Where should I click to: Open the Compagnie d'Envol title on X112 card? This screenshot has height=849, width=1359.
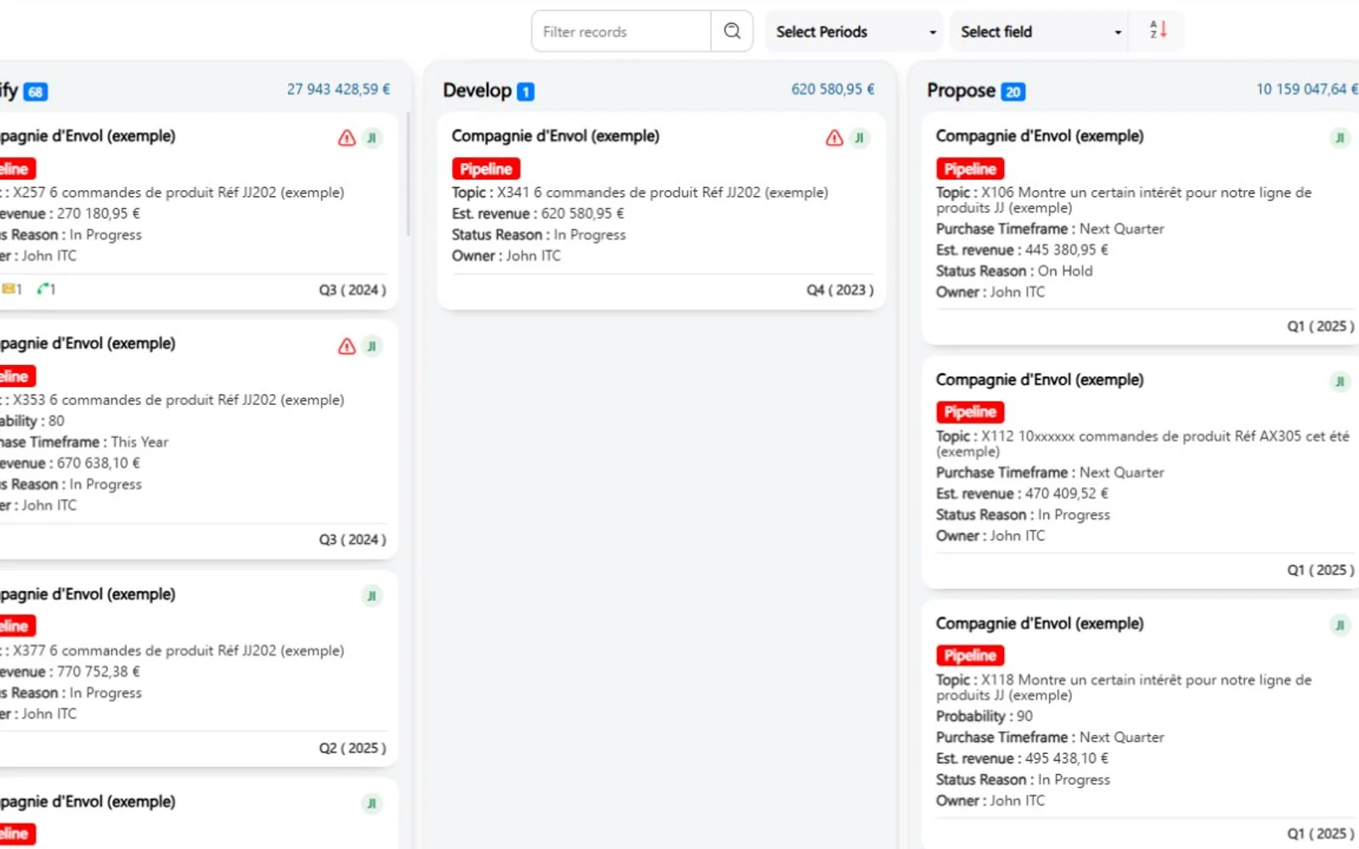pos(1040,380)
